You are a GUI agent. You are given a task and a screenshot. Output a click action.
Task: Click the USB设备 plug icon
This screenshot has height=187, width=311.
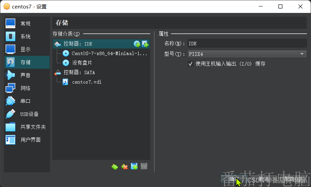point(11,114)
